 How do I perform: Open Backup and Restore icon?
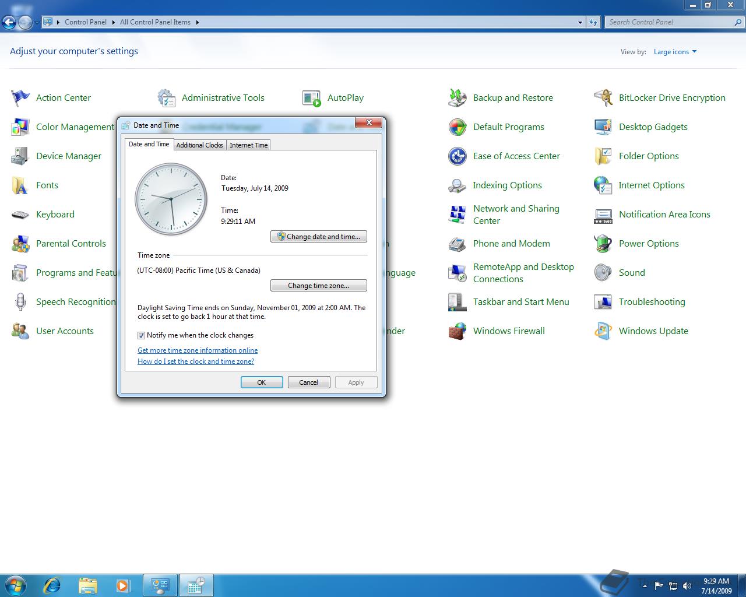coord(458,97)
